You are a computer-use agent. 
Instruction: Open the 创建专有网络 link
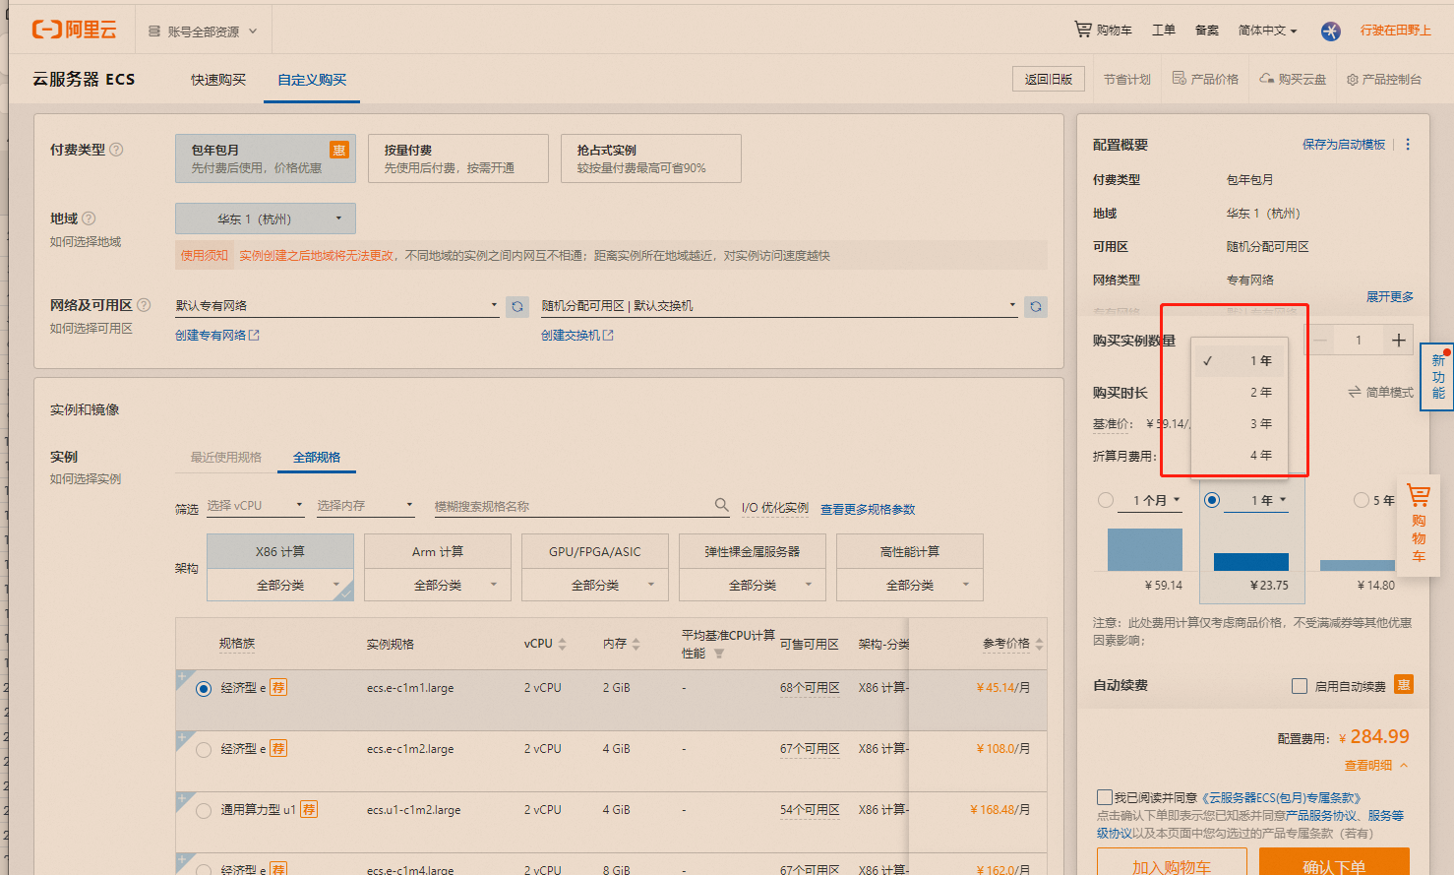[x=217, y=335]
